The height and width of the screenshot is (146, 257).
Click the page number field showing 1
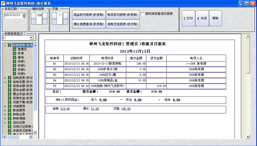tap(60, 19)
